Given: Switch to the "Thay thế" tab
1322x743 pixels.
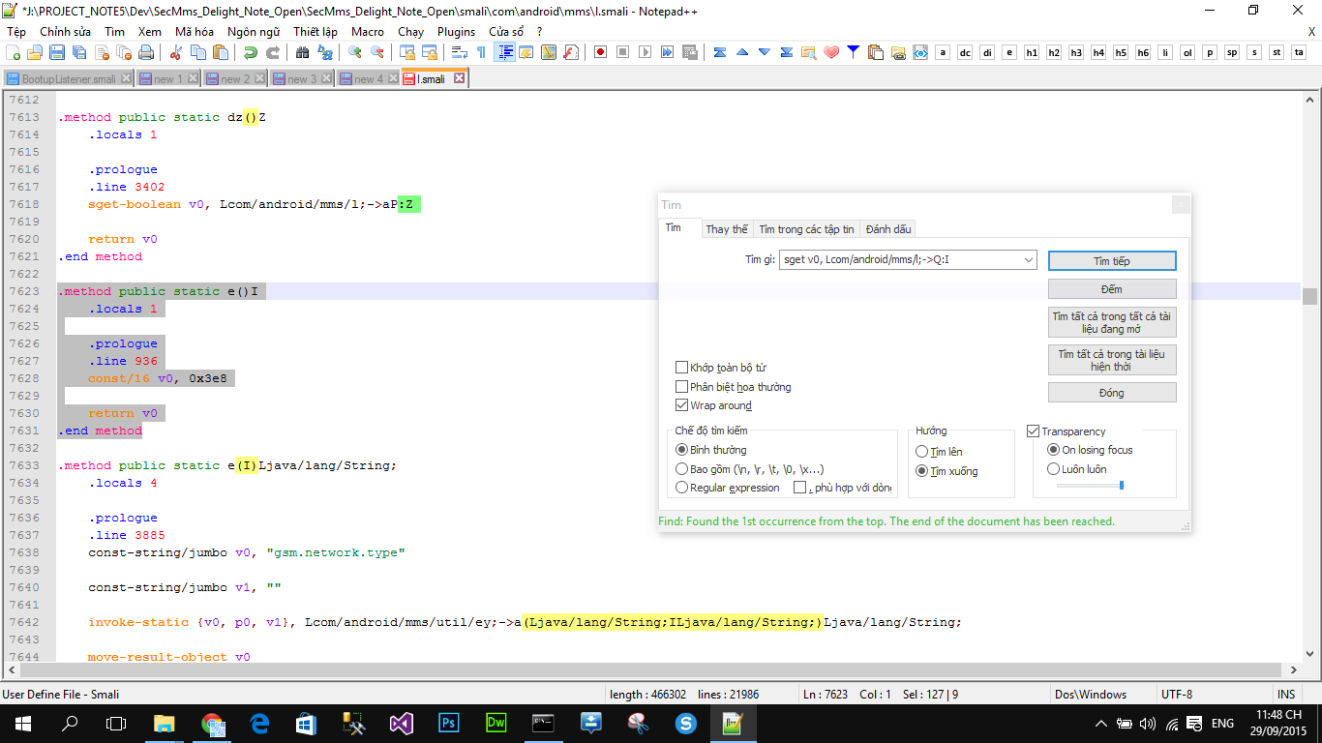Looking at the screenshot, I should pyautogui.click(x=726, y=229).
